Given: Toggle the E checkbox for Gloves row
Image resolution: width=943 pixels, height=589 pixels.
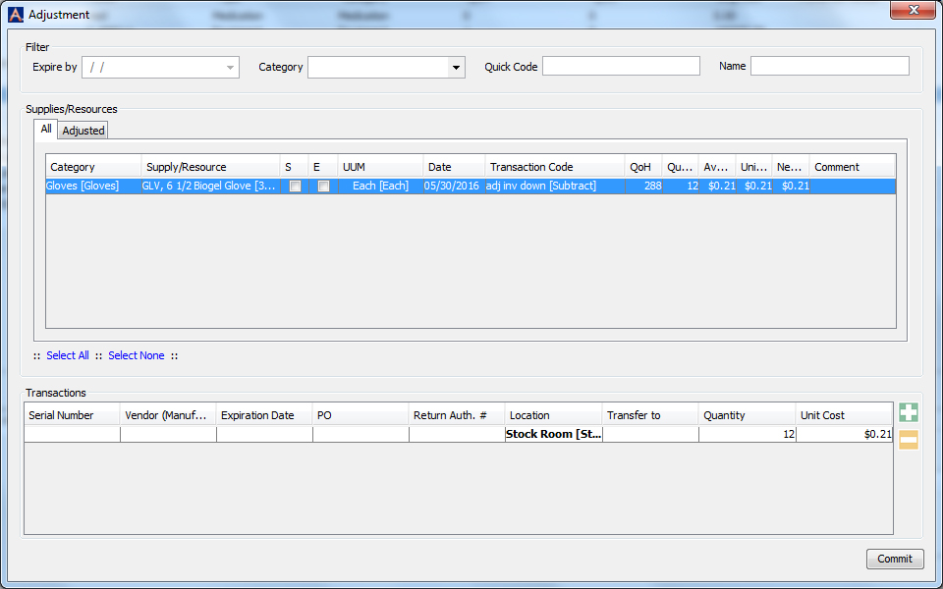Looking at the screenshot, I should 323,187.
